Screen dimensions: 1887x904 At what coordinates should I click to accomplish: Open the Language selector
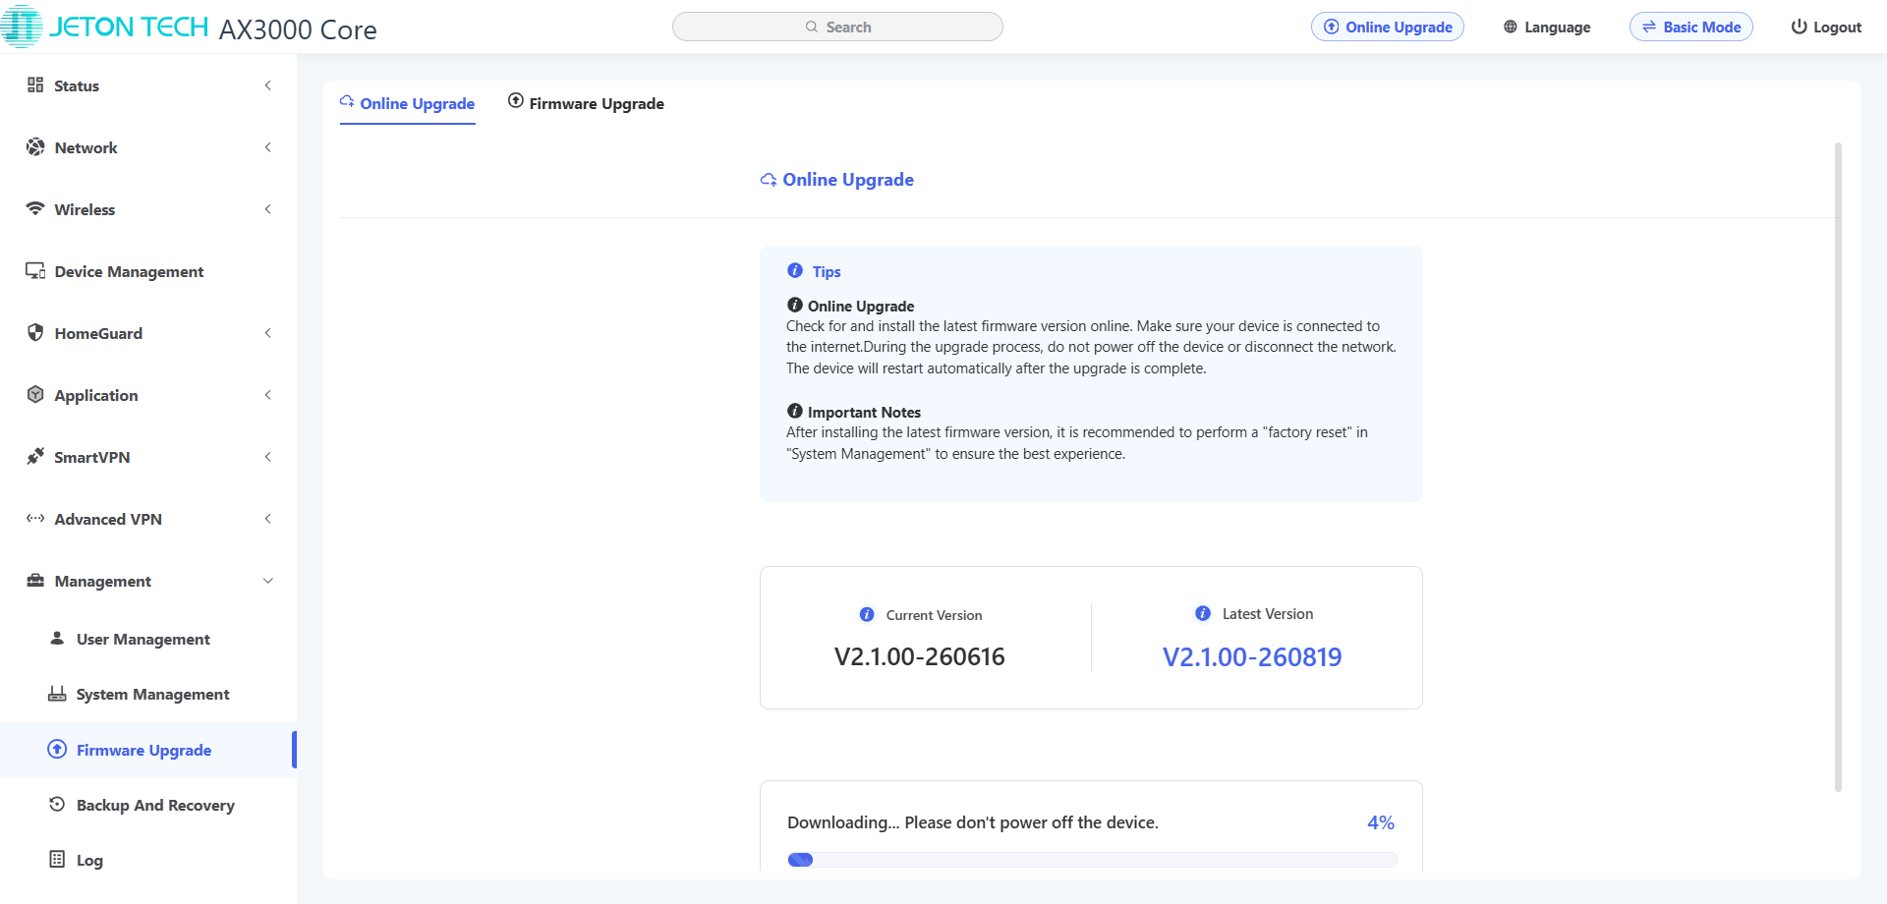[x=1547, y=27]
